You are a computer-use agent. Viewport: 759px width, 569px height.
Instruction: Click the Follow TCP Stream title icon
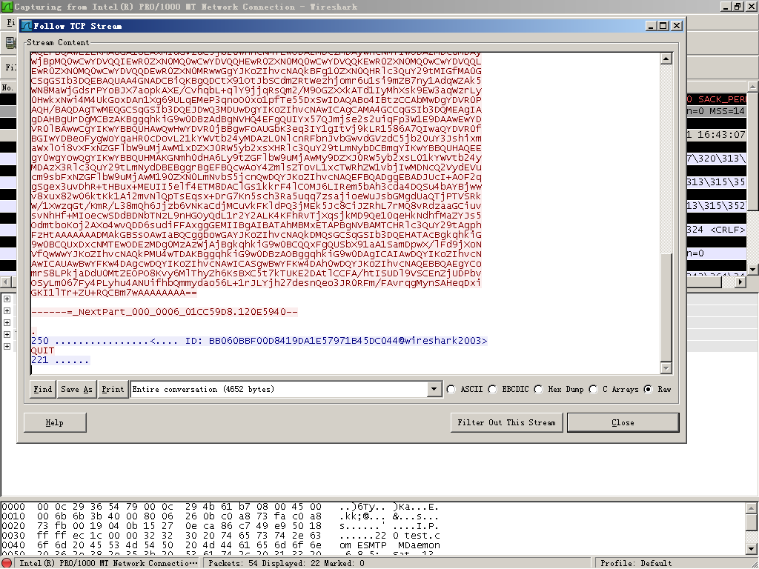pyautogui.click(x=27, y=26)
